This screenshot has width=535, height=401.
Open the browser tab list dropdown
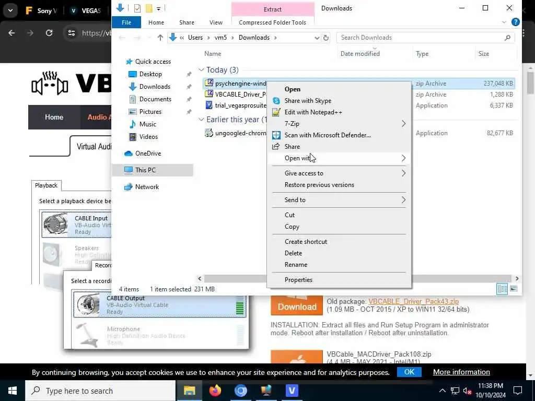coord(10,10)
